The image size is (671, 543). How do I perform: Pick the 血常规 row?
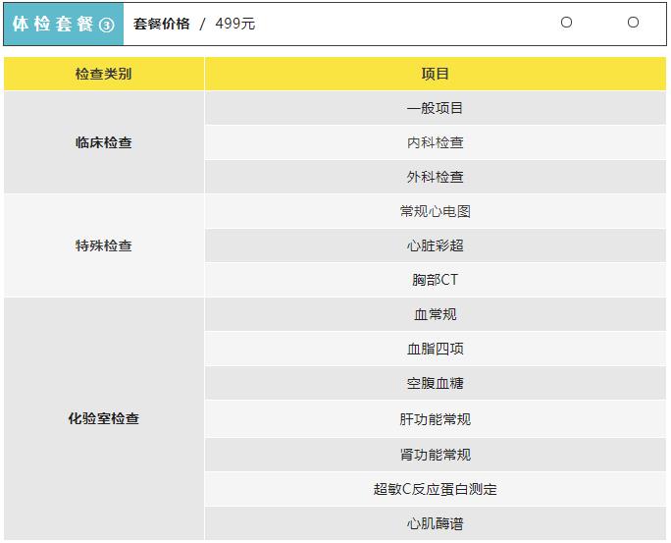click(435, 314)
